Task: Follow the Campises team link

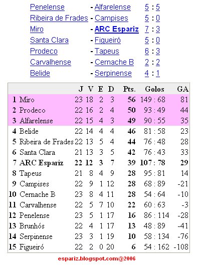Action: point(111,18)
